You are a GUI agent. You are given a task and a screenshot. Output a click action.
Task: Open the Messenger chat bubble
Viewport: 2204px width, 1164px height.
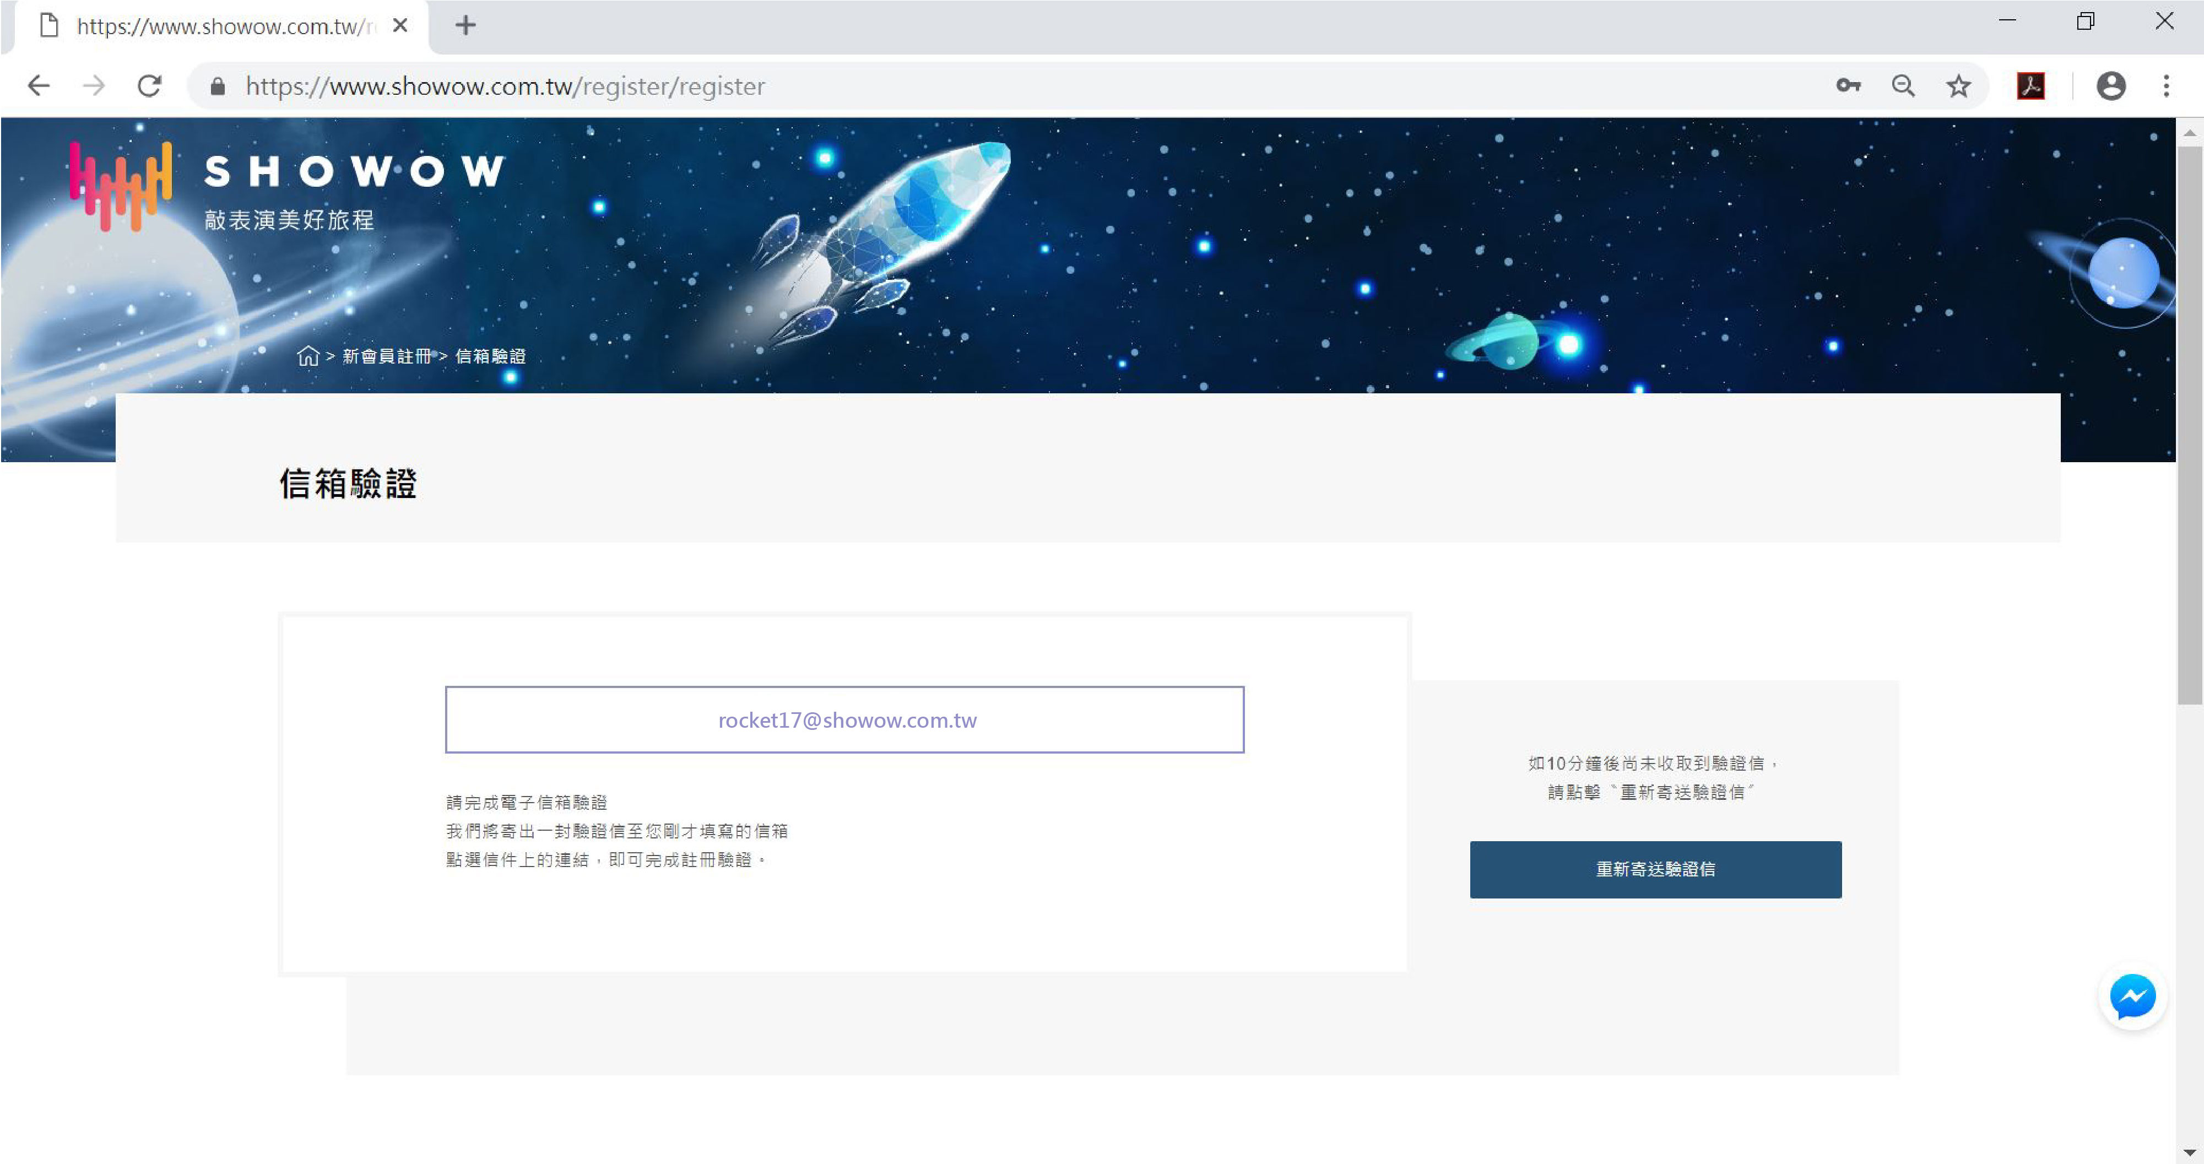pyautogui.click(x=2132, y=996)
